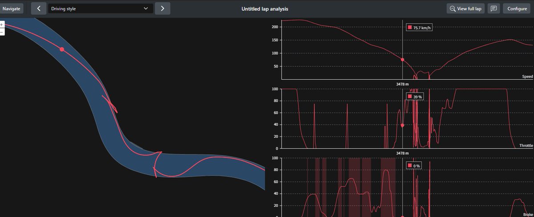Go to previous analysis view arrow
534x217 pixels.
39,8
